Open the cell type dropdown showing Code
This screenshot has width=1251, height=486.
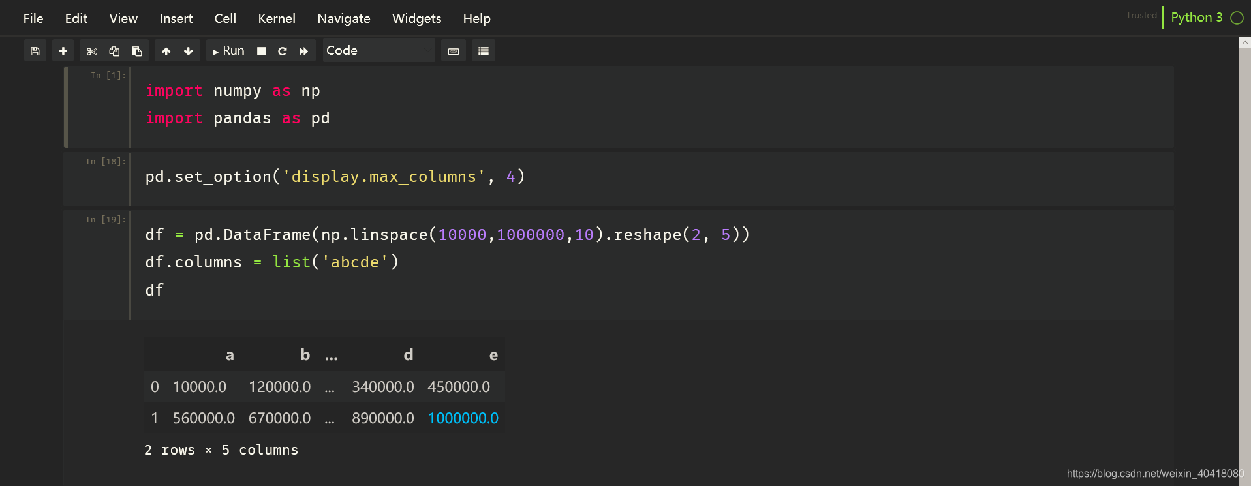click(x=378, y=51)
